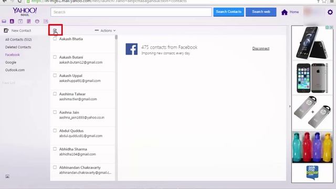This screenshot has width=336, height=189.
Task: Open the Actions dropdown menu
Action: pos(105,30)
